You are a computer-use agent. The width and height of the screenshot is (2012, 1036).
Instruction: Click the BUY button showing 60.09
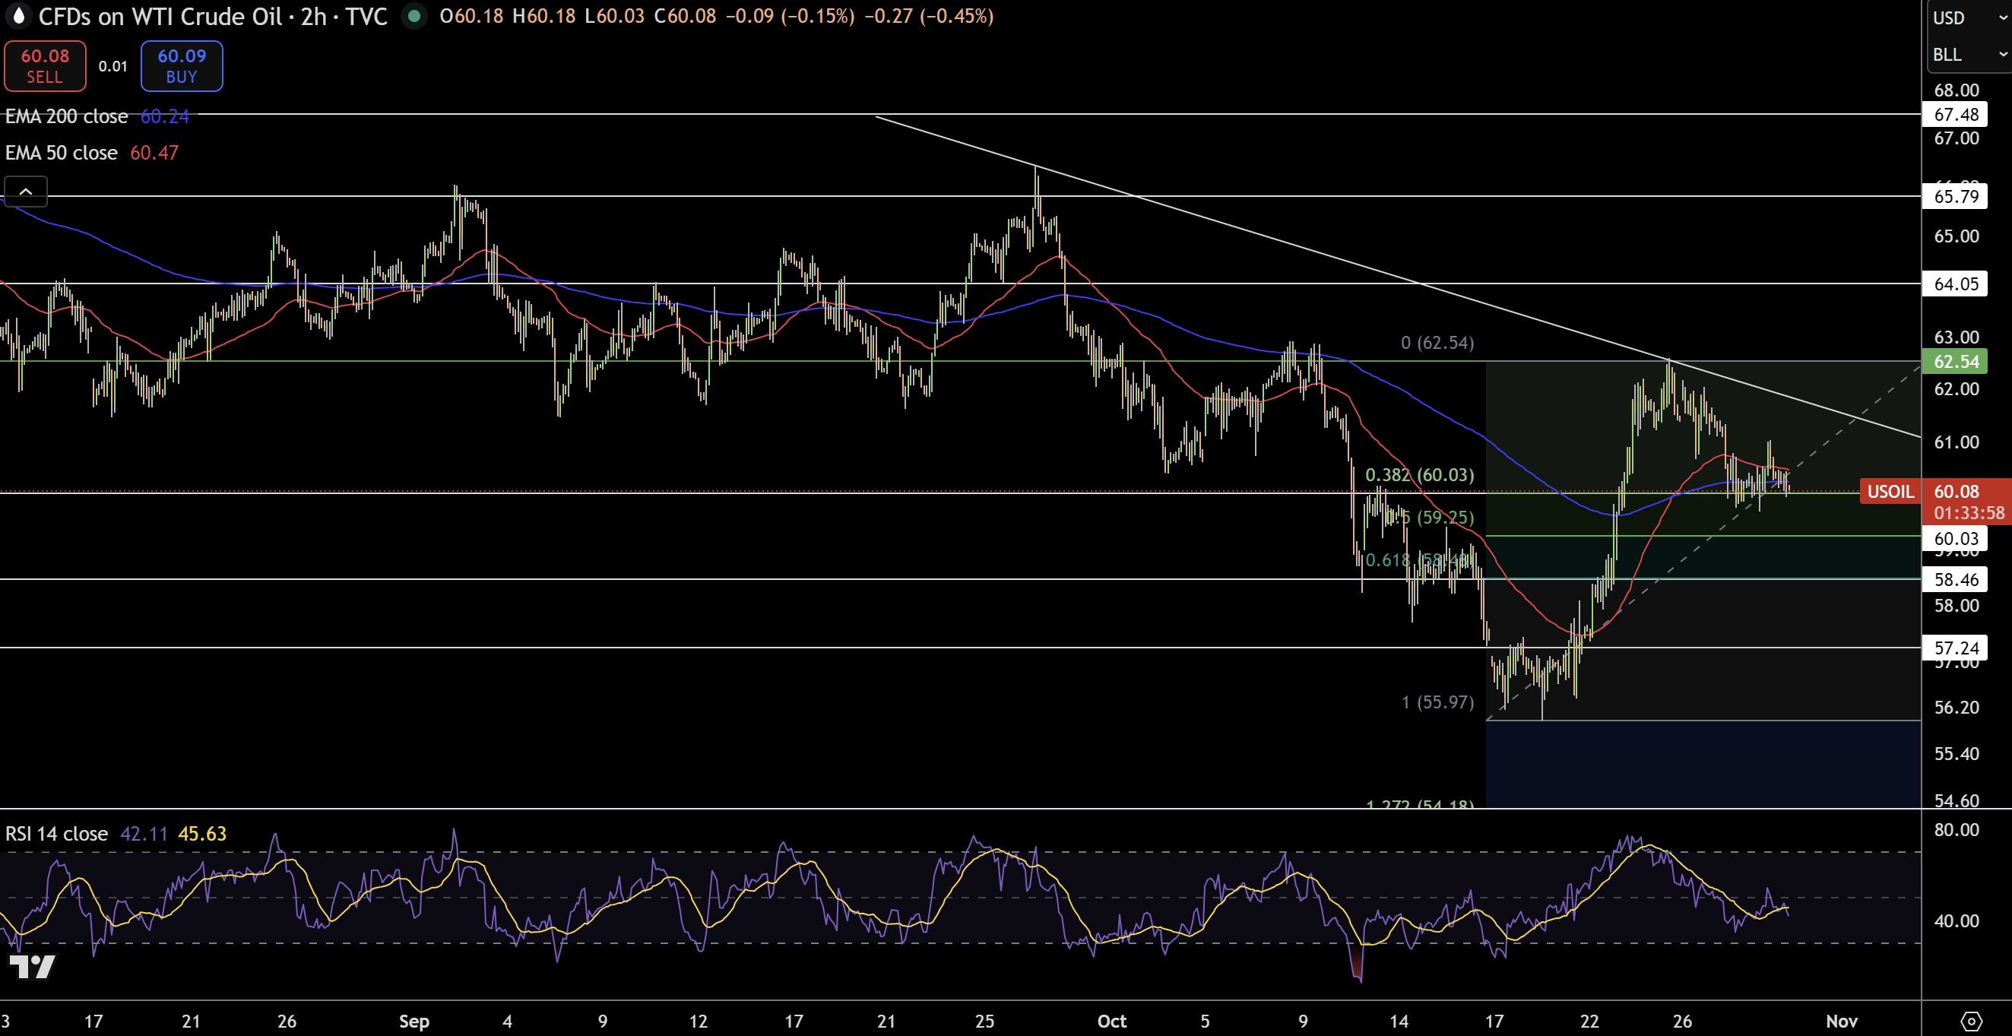pos(181,65)
